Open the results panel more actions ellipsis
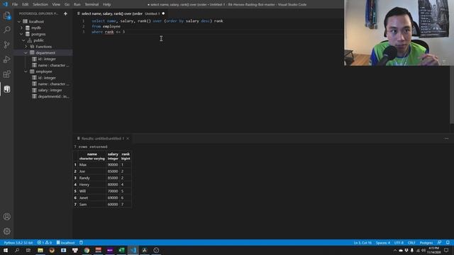Screen dimensions: 454x255 coord(446,139)
